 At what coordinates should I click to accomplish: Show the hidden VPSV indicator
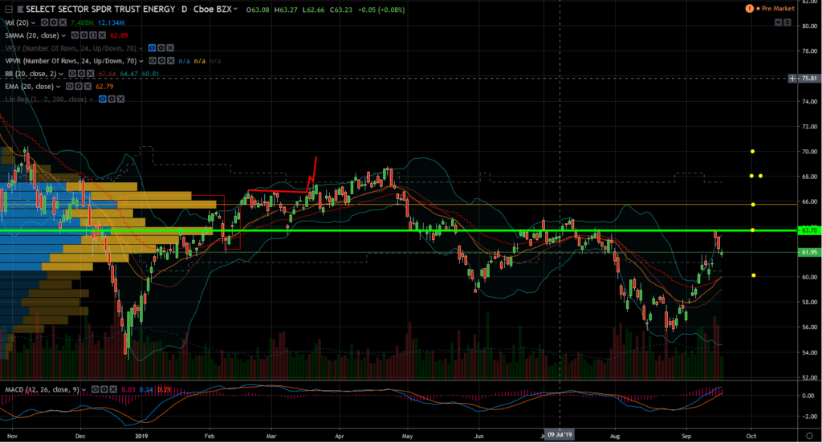point(152,47)
